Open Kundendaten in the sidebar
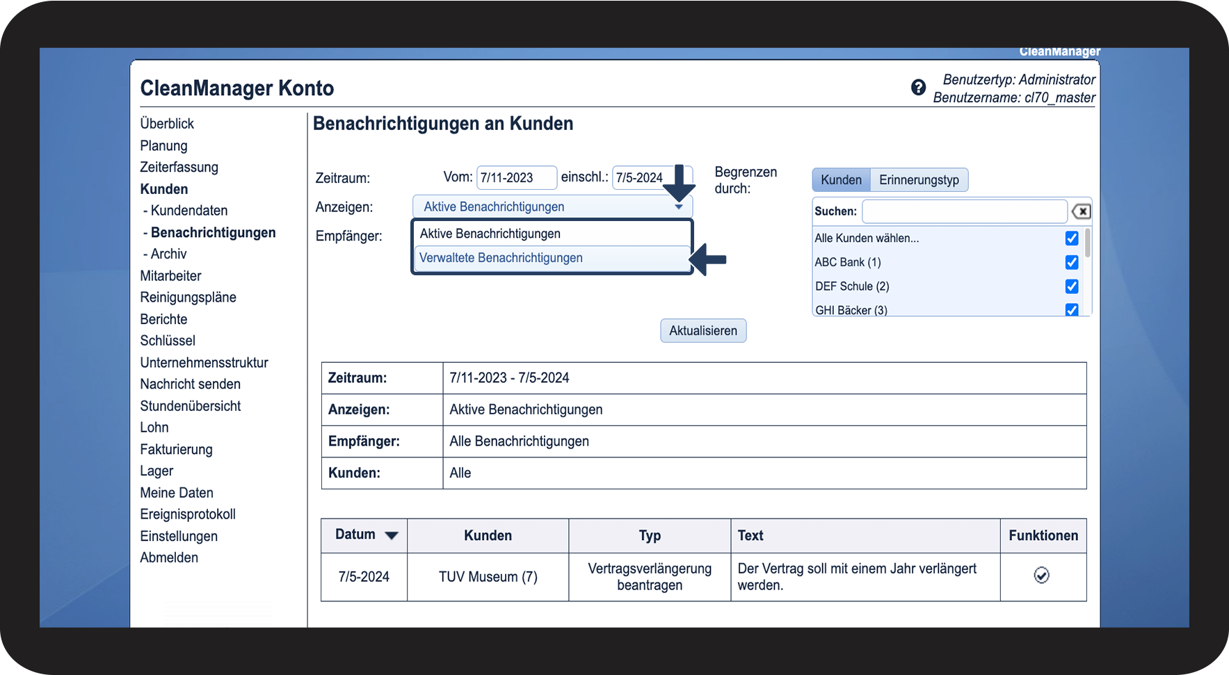This screenshot has width=1229, height=675. point(188,211)
